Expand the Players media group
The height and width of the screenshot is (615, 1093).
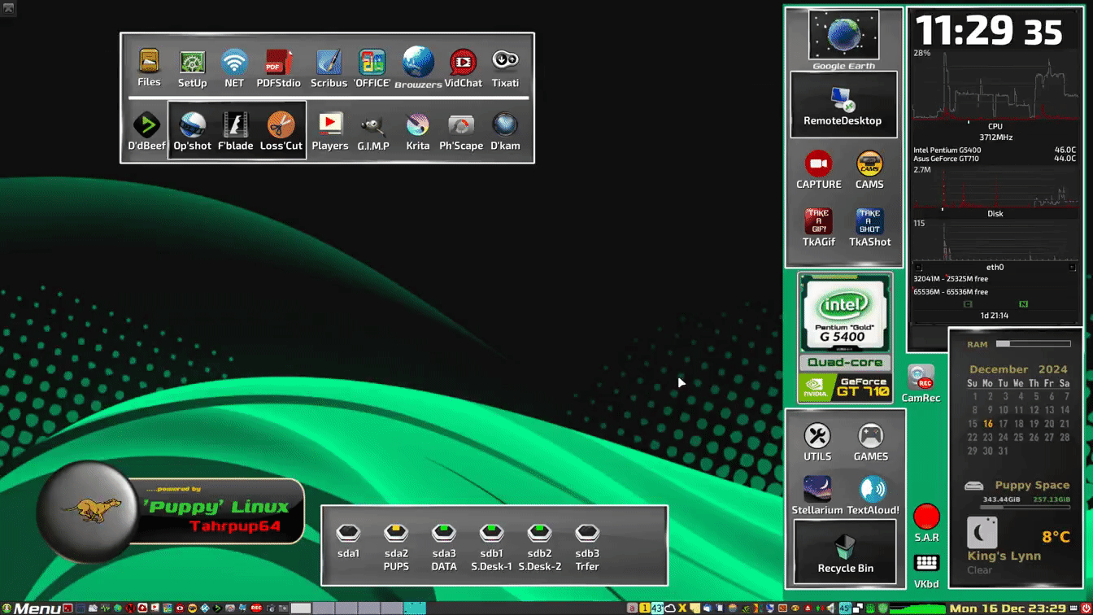click(x=329, y=133)
